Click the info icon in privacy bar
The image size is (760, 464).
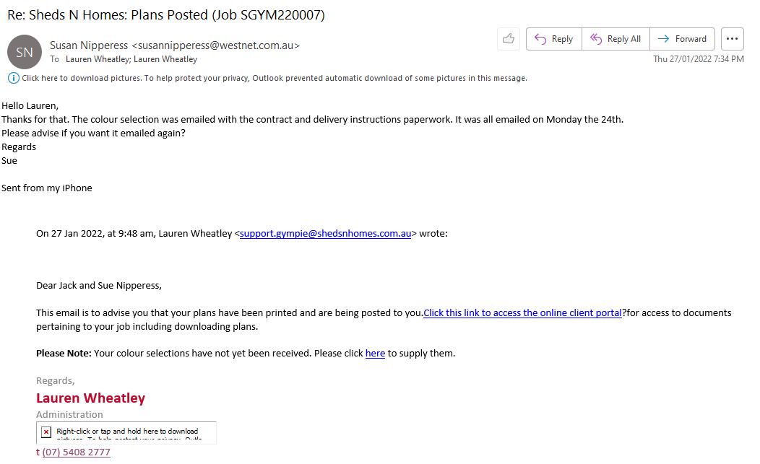[13, 78]
